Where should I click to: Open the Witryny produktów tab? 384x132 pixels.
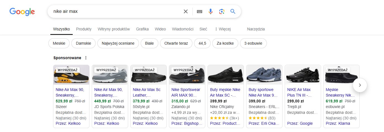[114, 29]
